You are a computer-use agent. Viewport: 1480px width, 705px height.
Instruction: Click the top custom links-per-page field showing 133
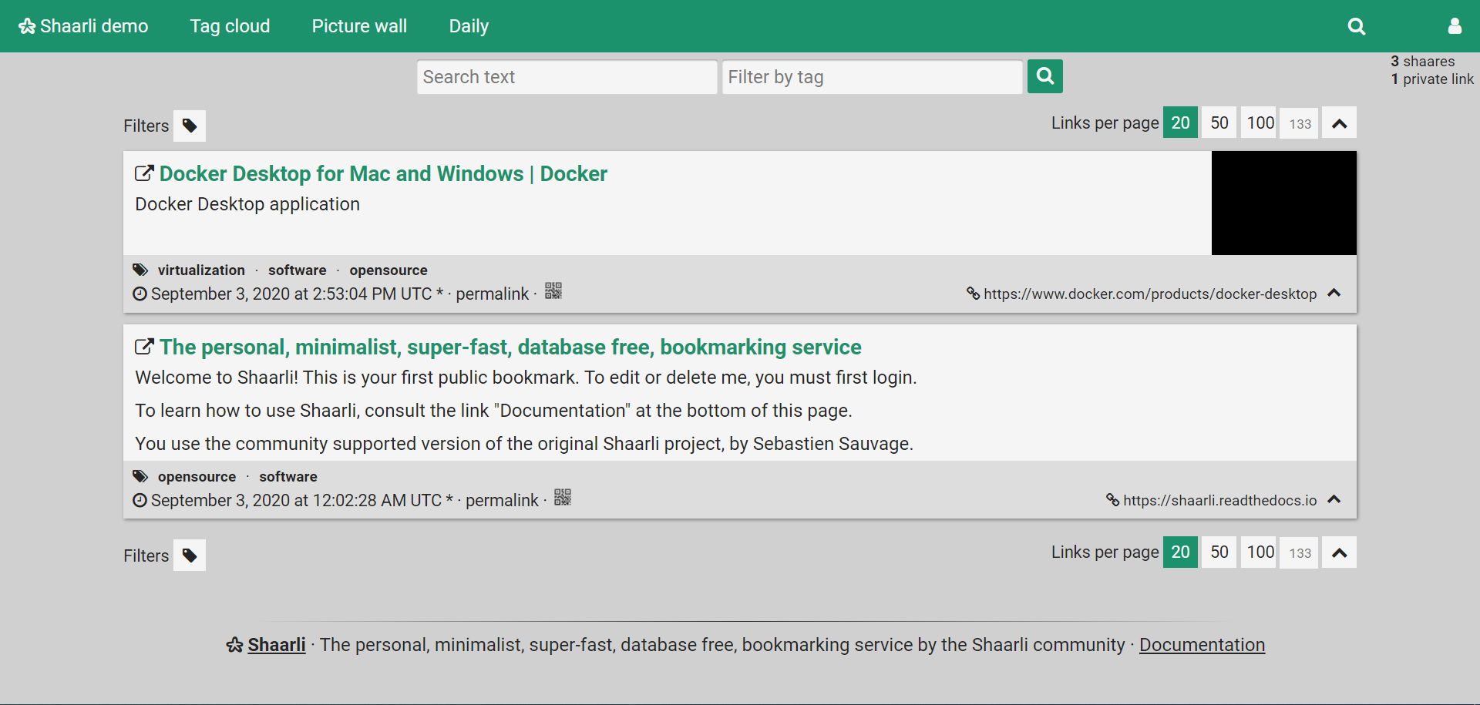pos(1300,123)
